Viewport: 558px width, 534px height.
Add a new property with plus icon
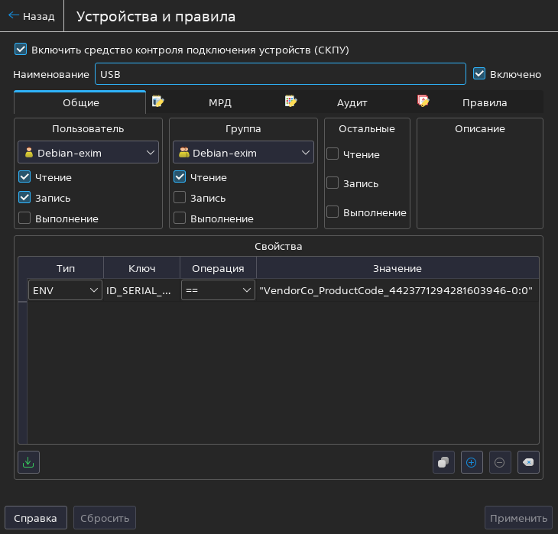point(472,462)
